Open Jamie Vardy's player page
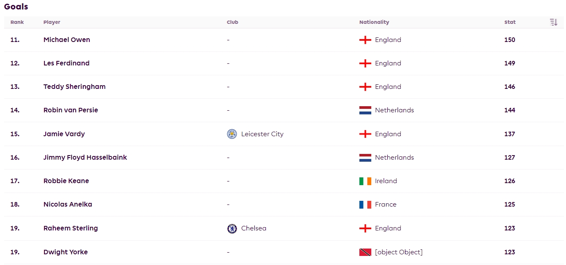Viewport: 566px width, 265px height. click(64, 134)
